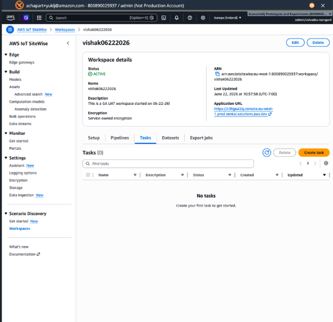
Task: Toggle the hamburger navigation menu
Action: (10, 29)
